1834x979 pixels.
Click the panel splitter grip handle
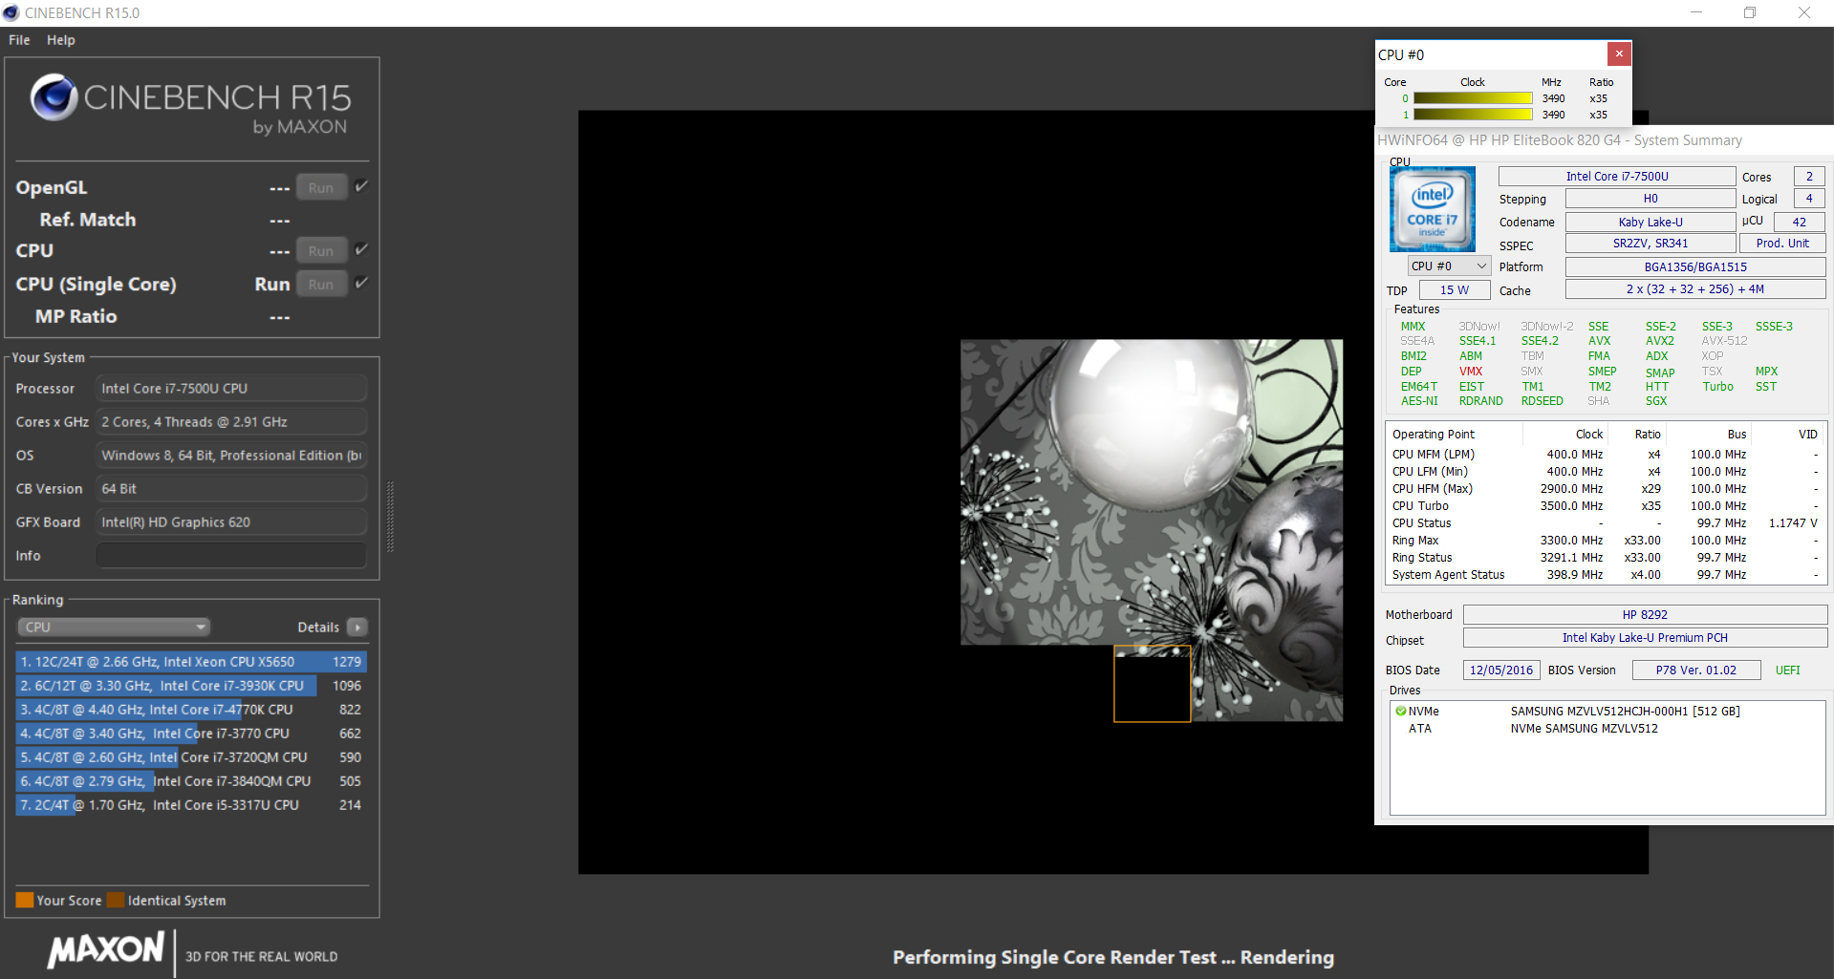pos(390,517)
